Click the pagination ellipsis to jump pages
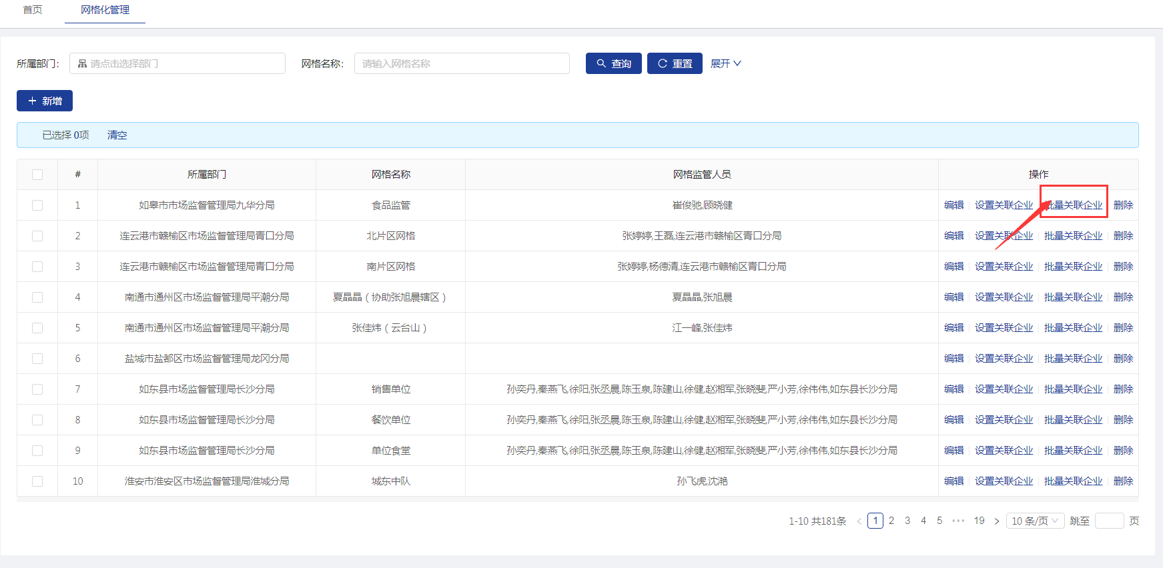1163x568 pixels. click(x=958, y=521)
